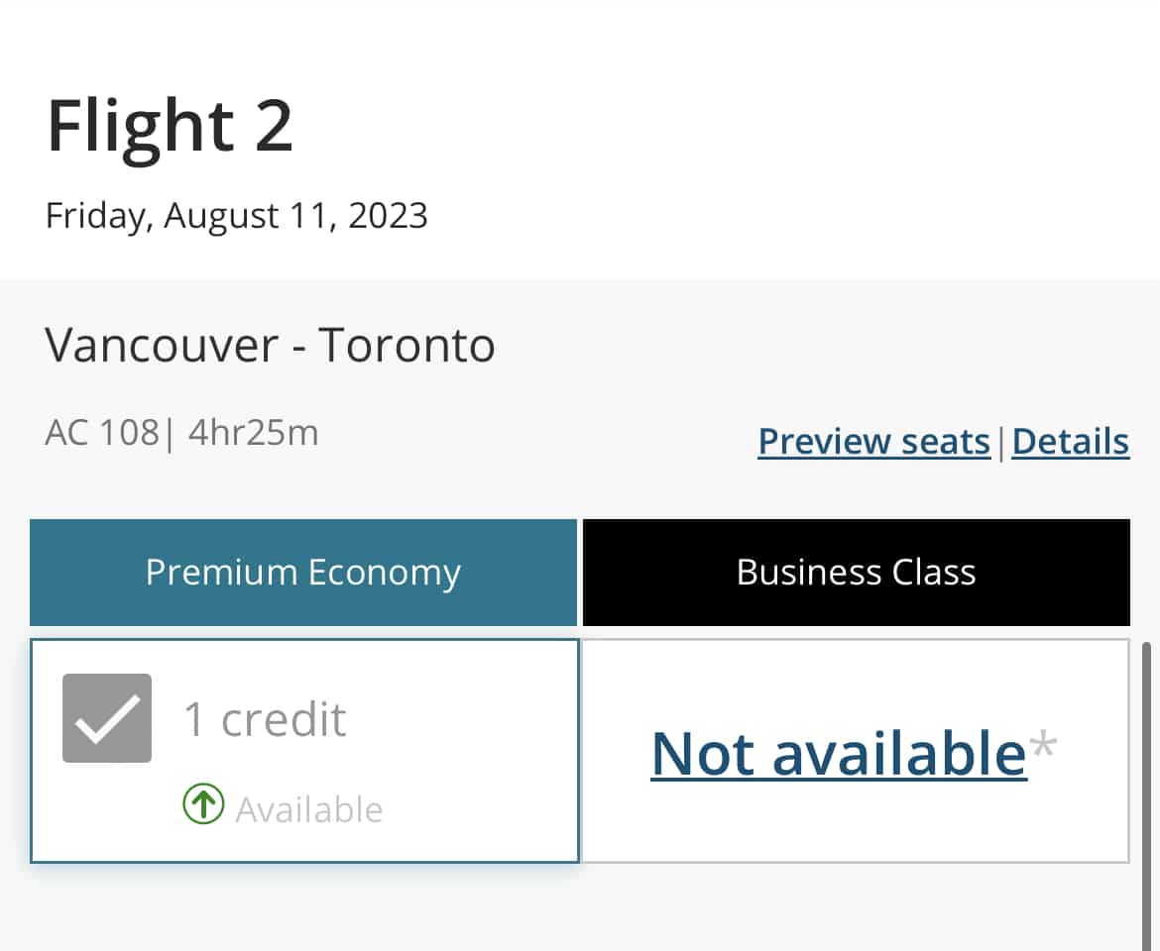
Task: Click the divider between Preview seats and Details
Action: (x=1001, y=443)
